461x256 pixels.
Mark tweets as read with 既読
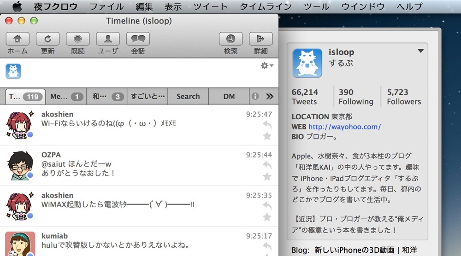[77, 39]
